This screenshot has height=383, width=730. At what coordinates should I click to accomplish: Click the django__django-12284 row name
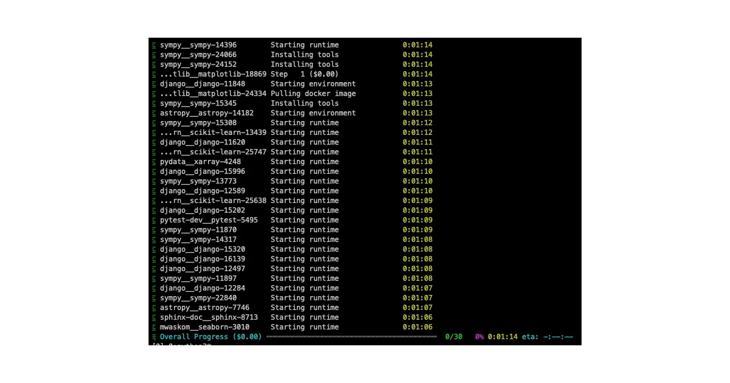[x=203, y=288]
